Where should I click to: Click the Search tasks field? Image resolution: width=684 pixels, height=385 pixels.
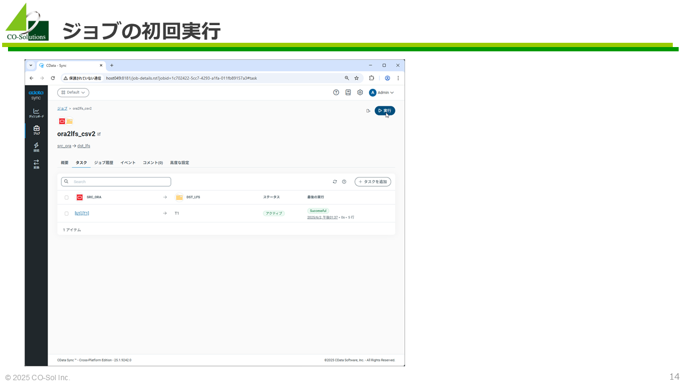coord(116,182)
